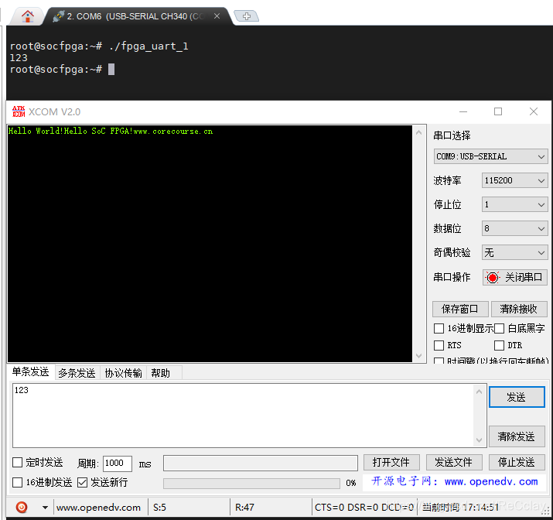Open the status bar dropdown arrow
The height and width of the screenshot is (520, 553).
45,508
